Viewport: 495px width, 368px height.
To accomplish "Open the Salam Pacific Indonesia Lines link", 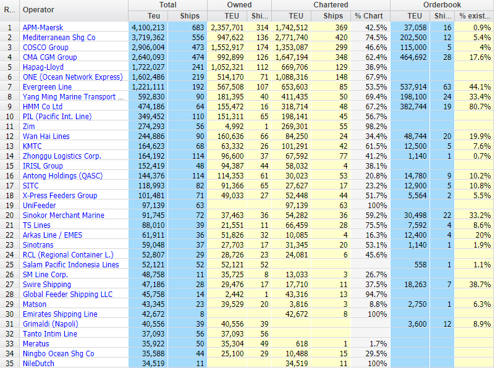I will click(70, 265).
